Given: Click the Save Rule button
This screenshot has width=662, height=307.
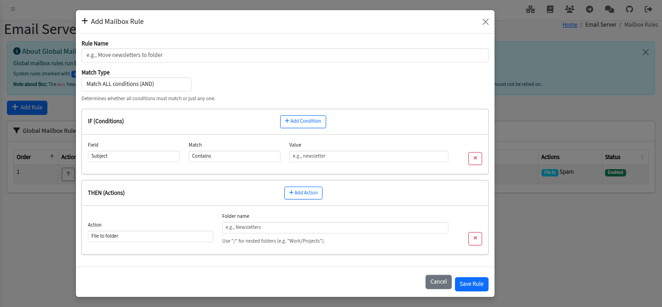Looking at the screenshot, I should click(x=472, y=284).
